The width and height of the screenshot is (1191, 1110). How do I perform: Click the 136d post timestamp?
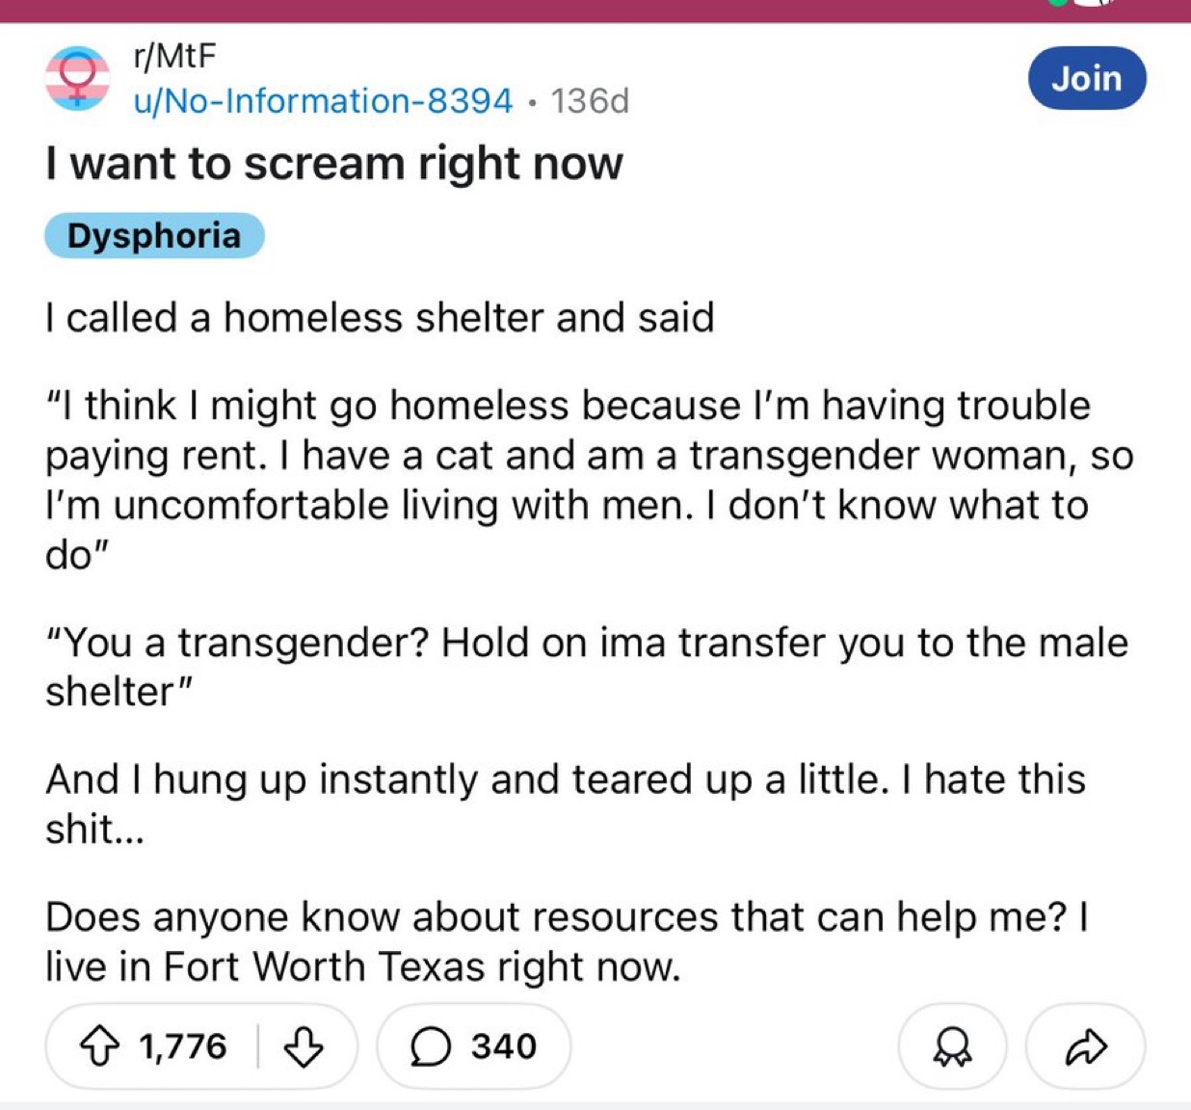click(x=590, y=100)
